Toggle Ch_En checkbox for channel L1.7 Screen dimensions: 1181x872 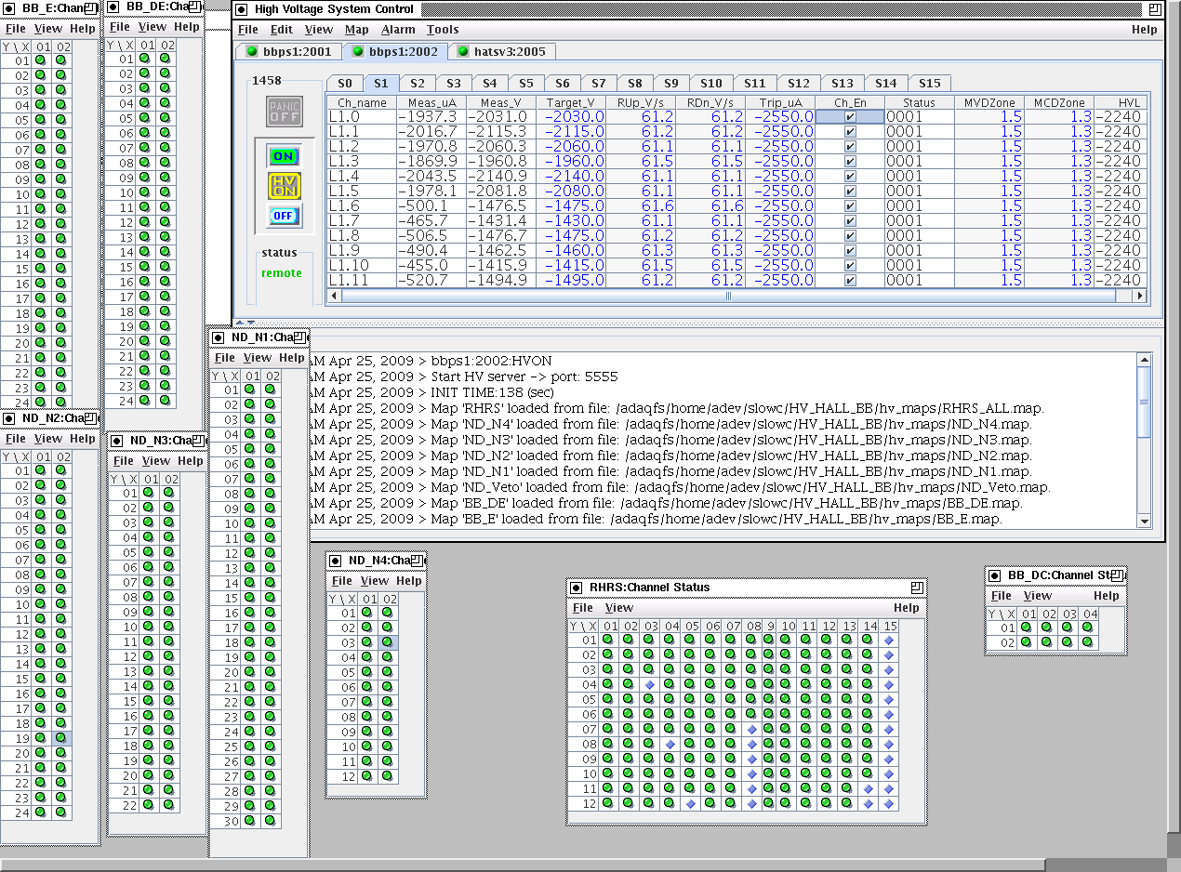coord(850,221)
